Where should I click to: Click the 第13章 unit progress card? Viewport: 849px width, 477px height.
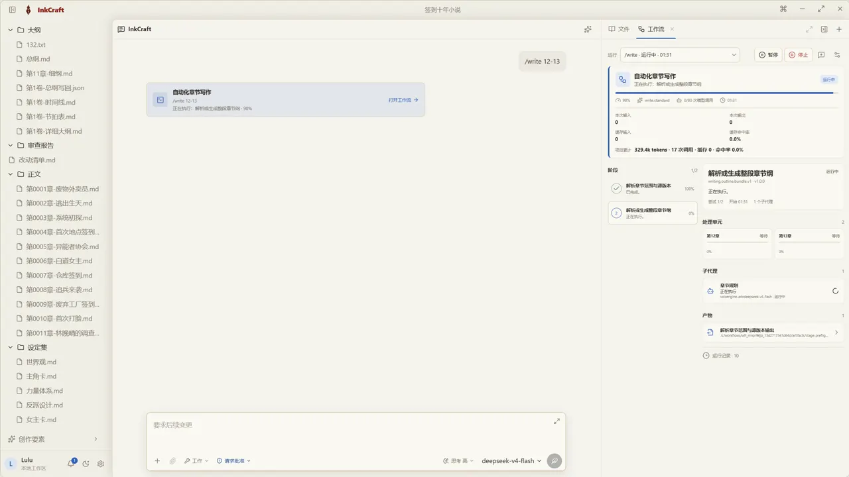[809, 243]
